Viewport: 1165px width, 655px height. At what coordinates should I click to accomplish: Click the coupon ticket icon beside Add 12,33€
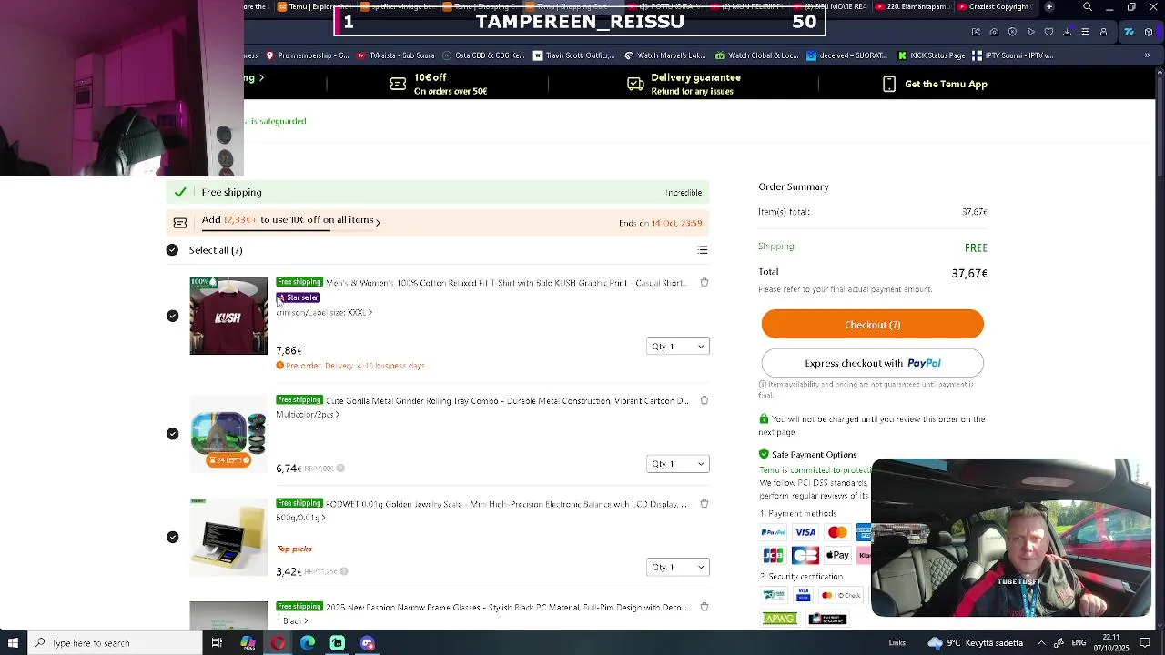coord(180,223)
